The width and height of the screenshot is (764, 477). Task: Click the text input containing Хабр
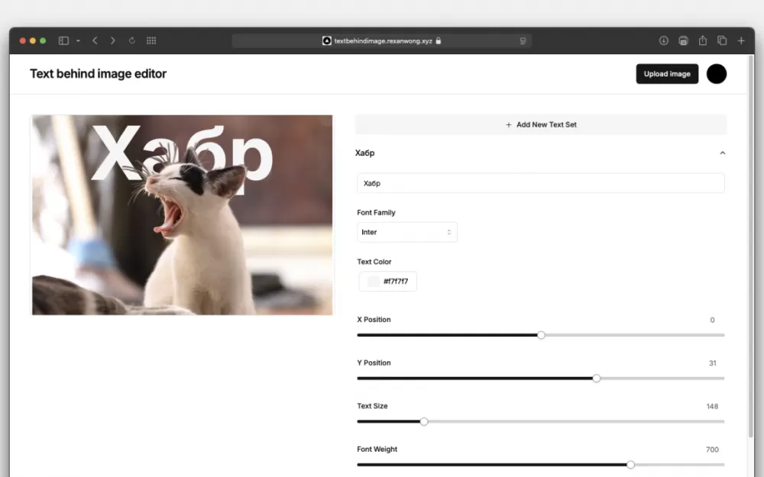click(x=541, y=183)
